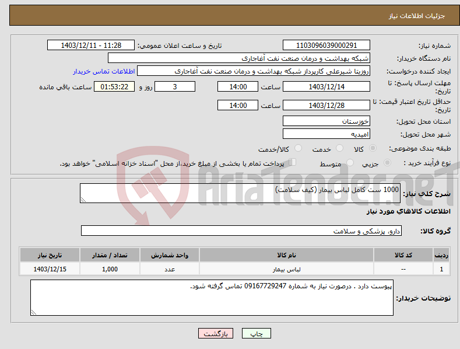Click the resize handle of description text area

coord(83,200)
